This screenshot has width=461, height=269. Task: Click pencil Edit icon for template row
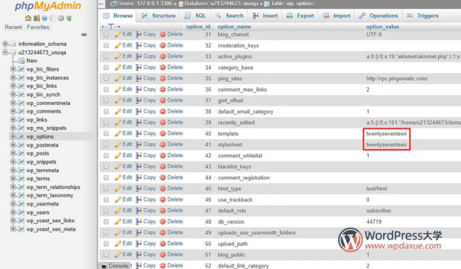(x=118, y=133)
